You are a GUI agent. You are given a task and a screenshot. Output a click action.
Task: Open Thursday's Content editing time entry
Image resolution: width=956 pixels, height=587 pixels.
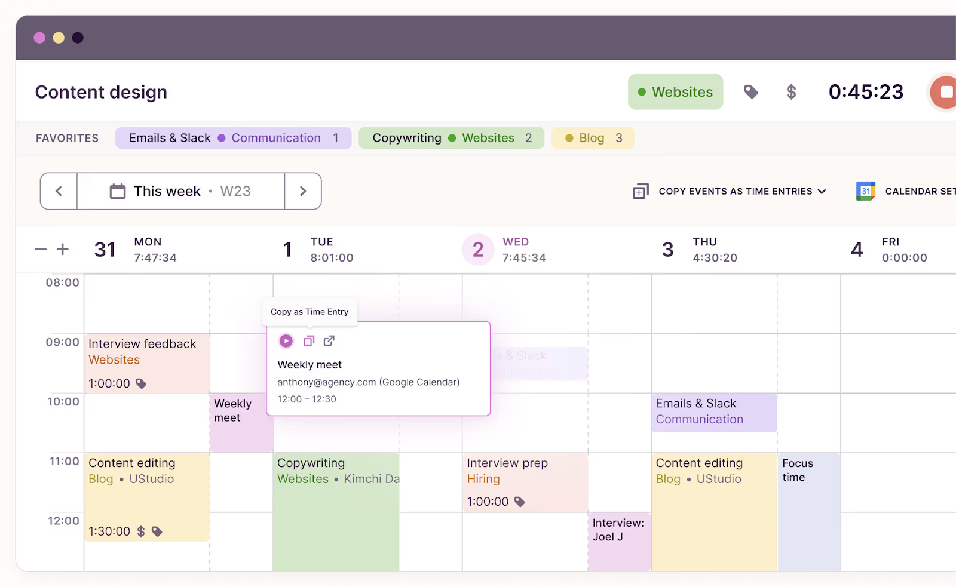tap(714, 512)
